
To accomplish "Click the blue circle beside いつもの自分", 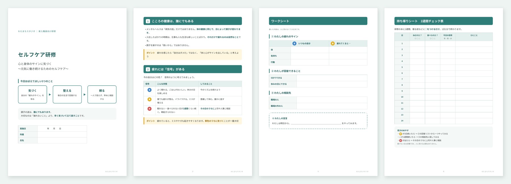I will [x=294, y=43].
